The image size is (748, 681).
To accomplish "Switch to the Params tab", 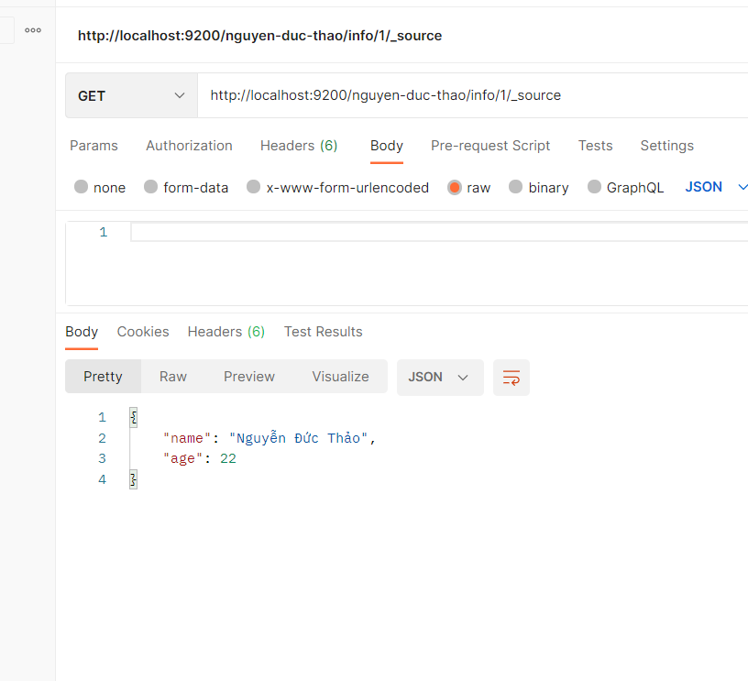I will tap(93, 146).
